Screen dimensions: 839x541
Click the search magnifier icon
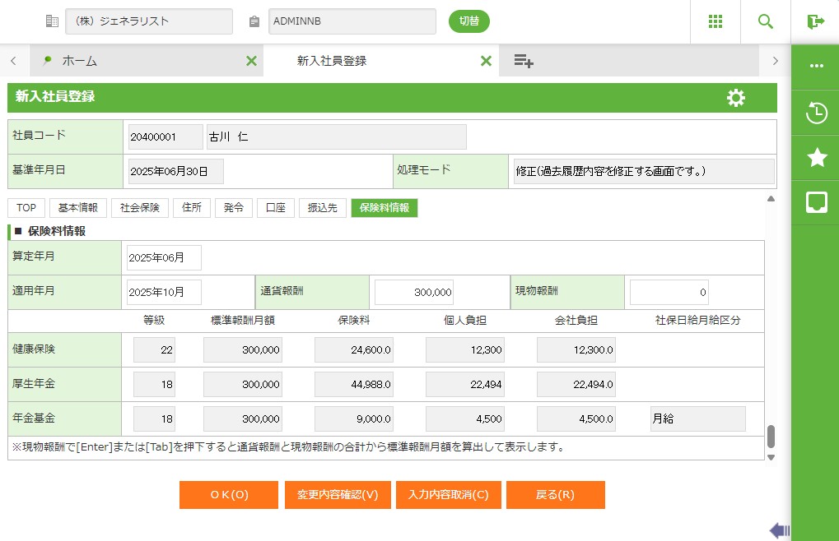coord(766,21)
